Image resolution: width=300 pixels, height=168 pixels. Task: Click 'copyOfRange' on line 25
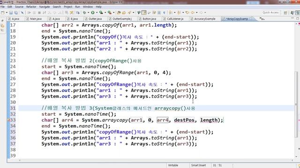(x=118, y=73)
